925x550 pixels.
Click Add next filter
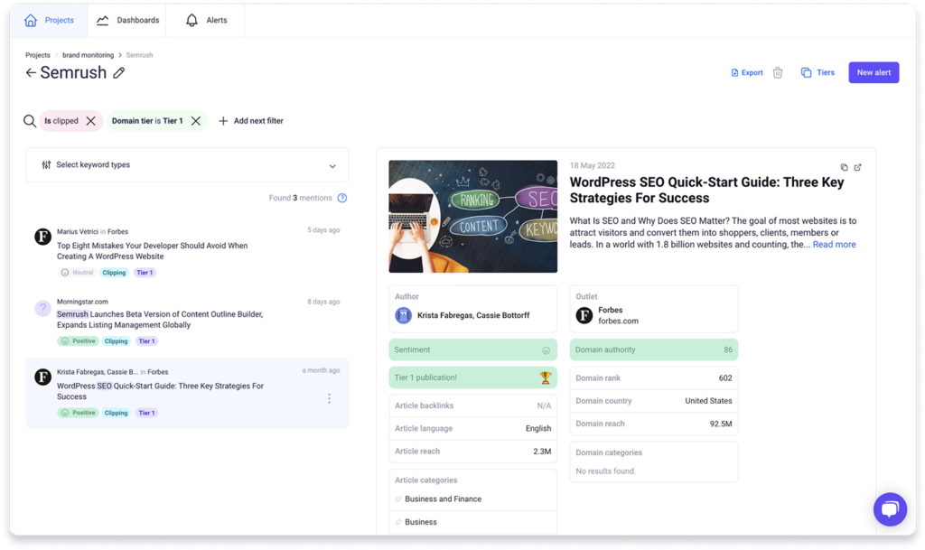point(251,121)
